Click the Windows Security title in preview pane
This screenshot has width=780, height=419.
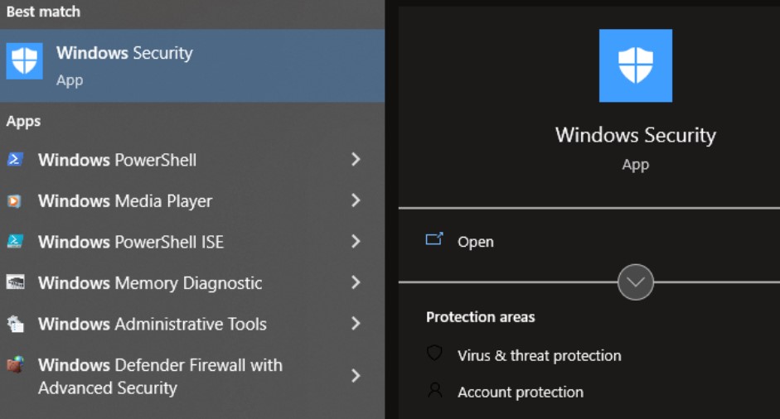[x=635, y=135]
